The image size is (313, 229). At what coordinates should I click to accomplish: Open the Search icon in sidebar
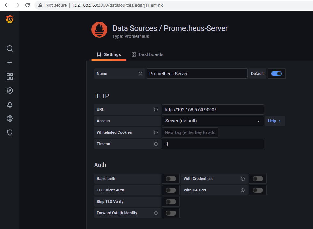click(x=10, y=48)
